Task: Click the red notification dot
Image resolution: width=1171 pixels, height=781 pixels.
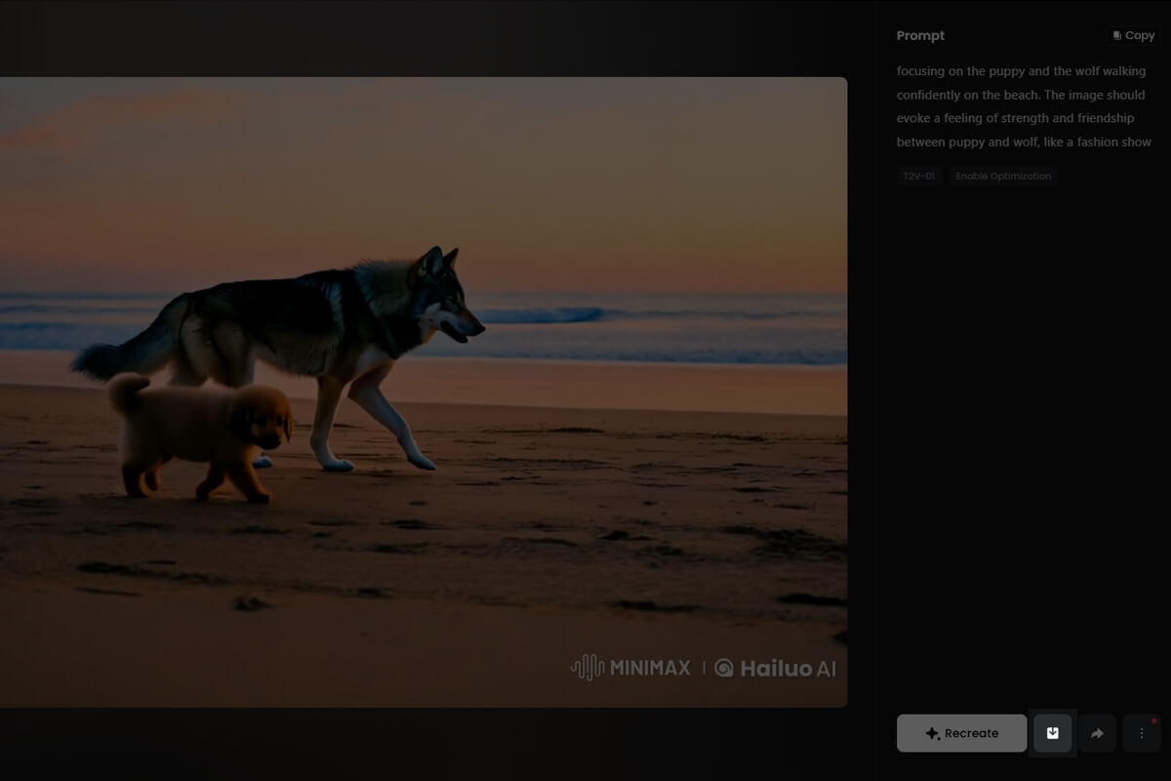Action: click(1153, 721)
